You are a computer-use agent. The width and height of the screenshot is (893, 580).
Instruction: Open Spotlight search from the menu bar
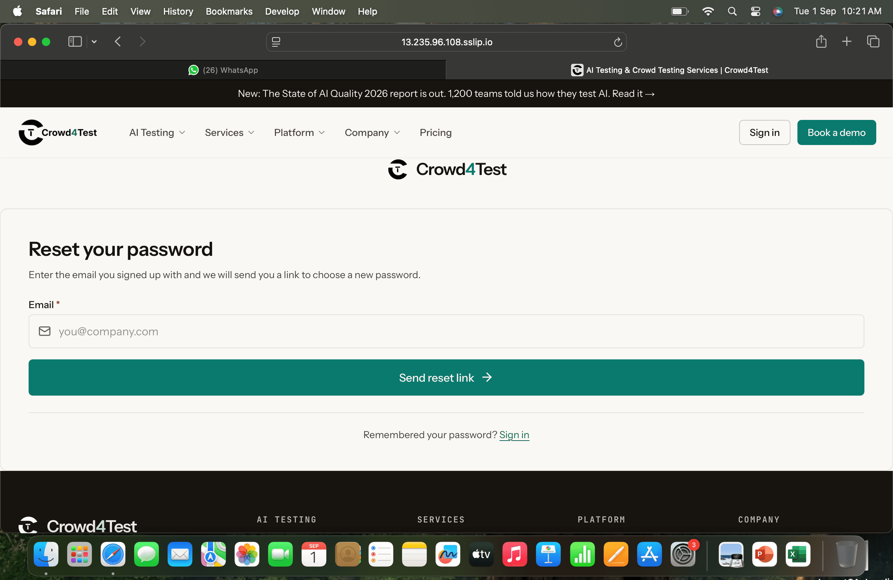point(732,11)
